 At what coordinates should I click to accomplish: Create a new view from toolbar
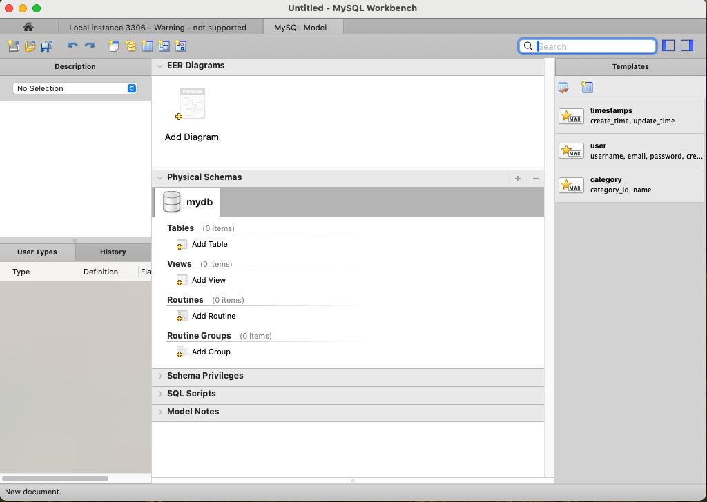tap(164, 46)
